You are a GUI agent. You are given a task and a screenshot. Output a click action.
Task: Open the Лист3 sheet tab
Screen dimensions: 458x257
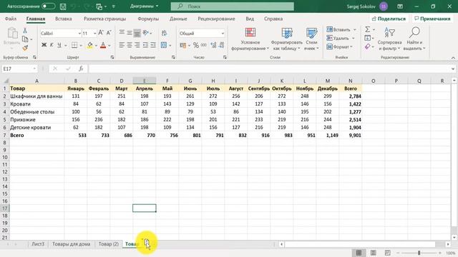(x=38, y=244)
